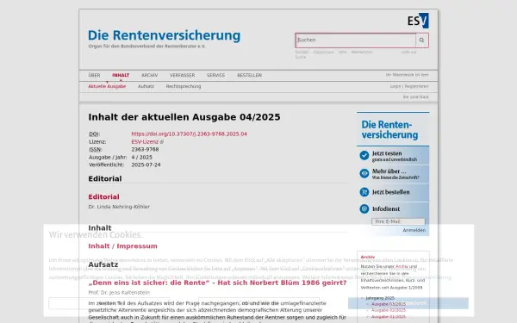Select the Aktuelle Ausgabe submenu tab
Screen dimensions: 517x323
[107, 86]
